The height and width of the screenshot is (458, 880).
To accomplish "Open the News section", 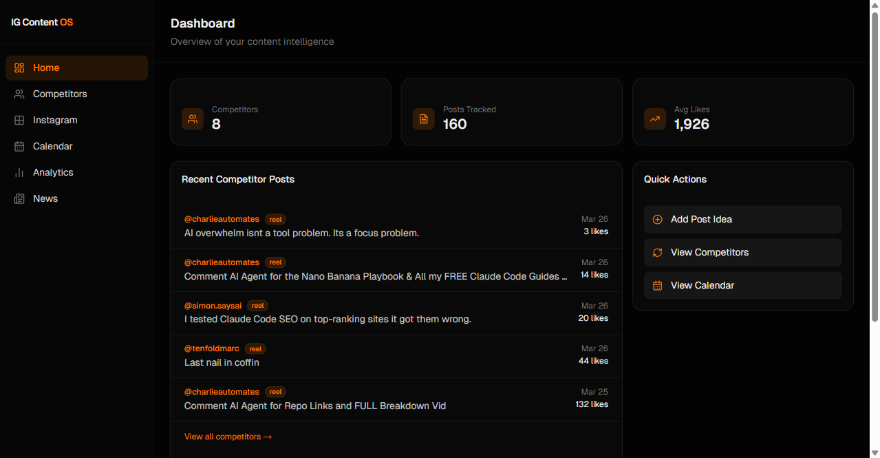I will 76,198.
